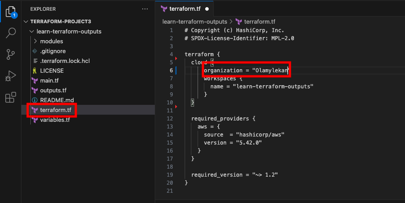The height and width of the screenshot is (203, 405).
Task: Click the required_version line in editor
Action: tap(235, 175)
